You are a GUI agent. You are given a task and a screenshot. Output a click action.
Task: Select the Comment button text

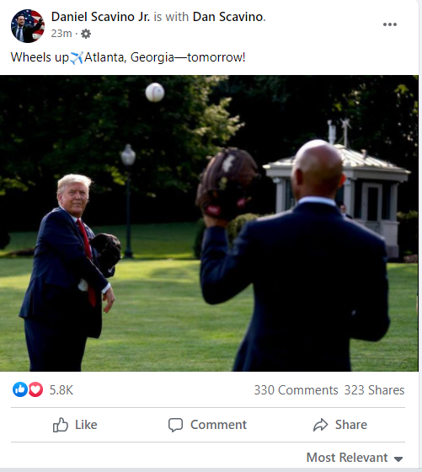coord(218,425)
